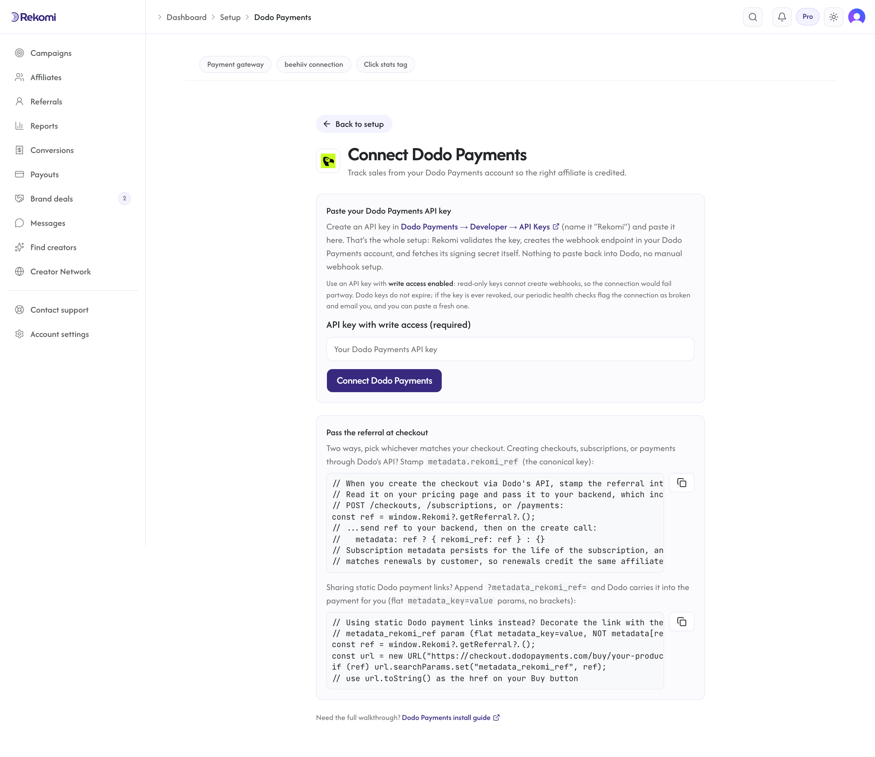
Task: Open the notifications bell
Action: (x=781, y=17)
